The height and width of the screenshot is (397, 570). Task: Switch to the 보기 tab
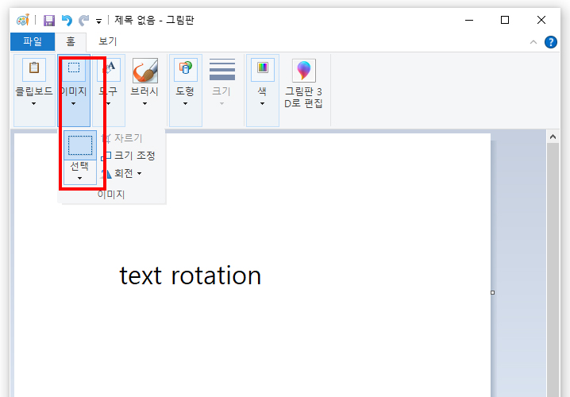point(108,41)
